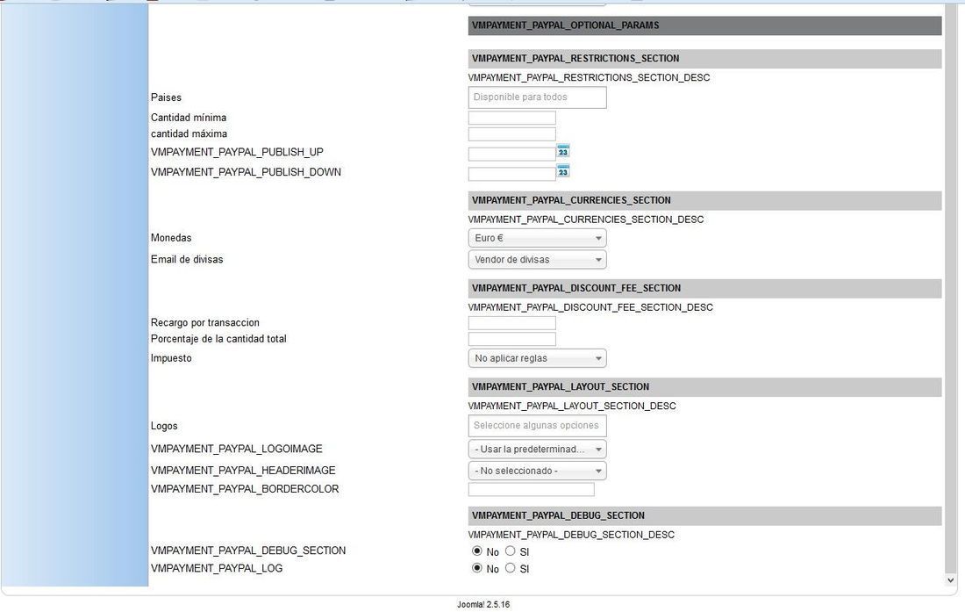Click the Logos 'Seleccione algunas opciones' selector
965x612 pixels.
tap(537, 426)
